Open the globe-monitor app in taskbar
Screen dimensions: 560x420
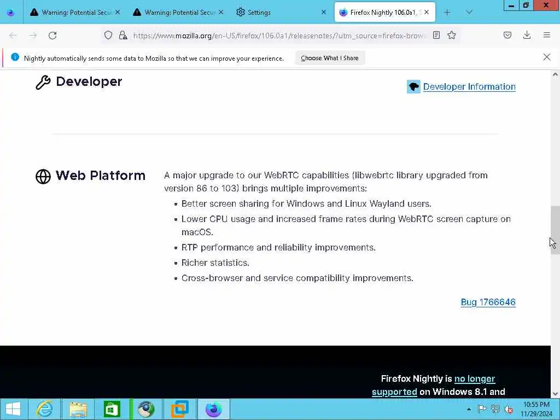click(146, 409)
